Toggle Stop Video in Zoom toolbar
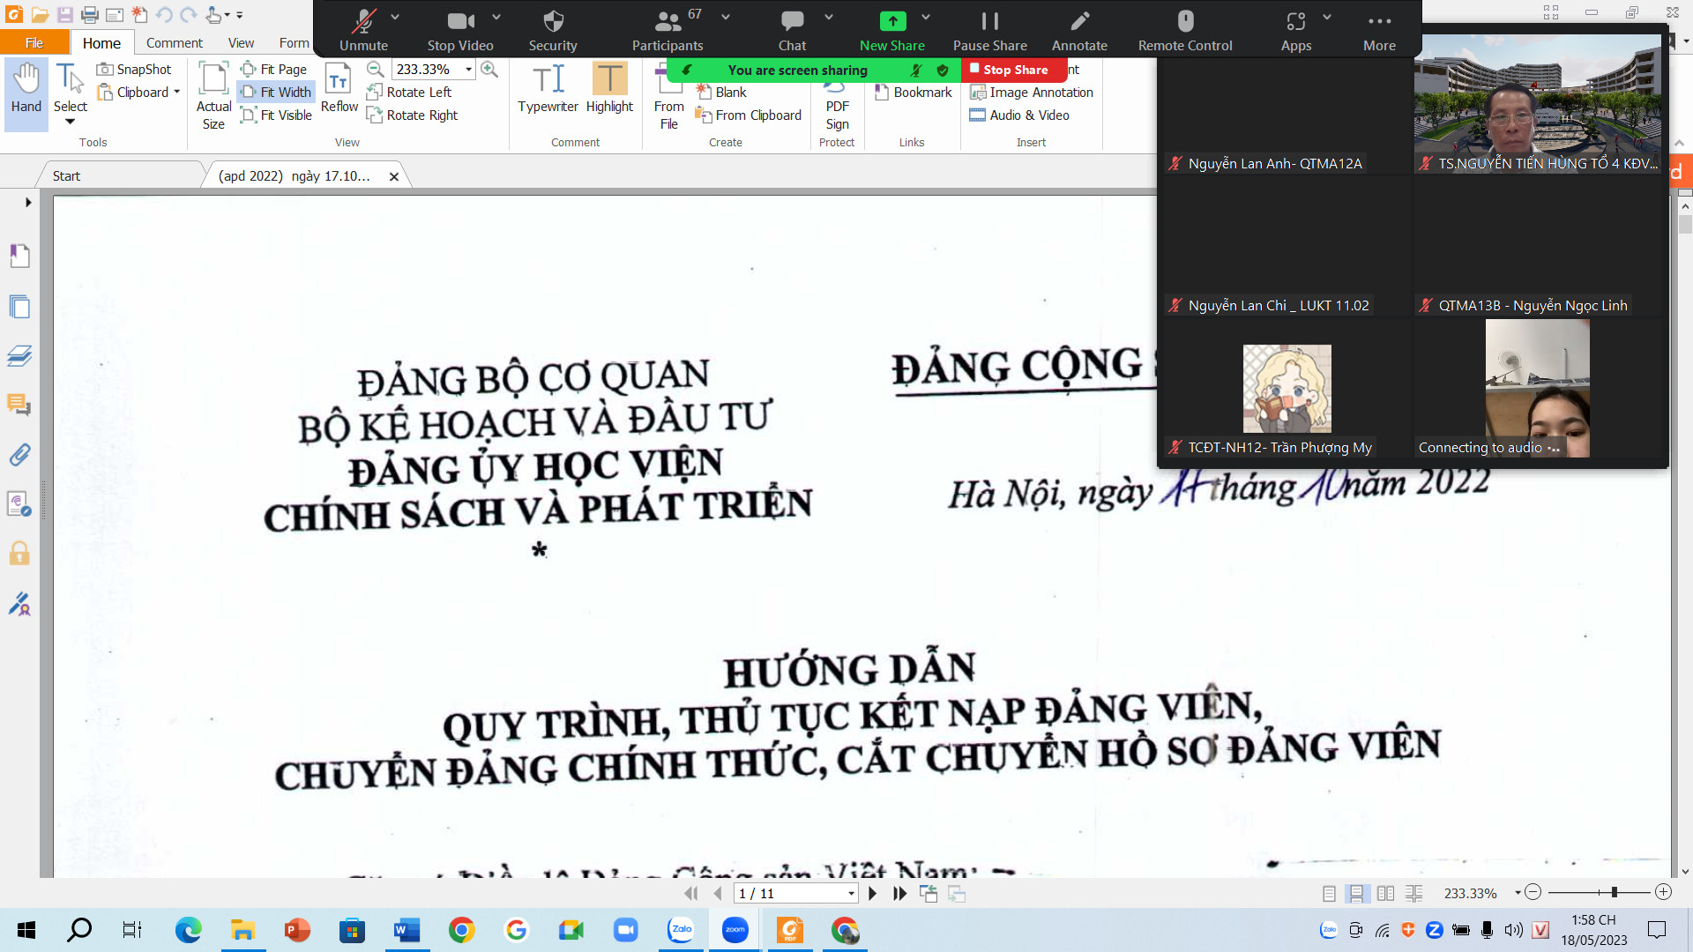Viewport: 1693px width, 952px height. [x=460, y=29]
